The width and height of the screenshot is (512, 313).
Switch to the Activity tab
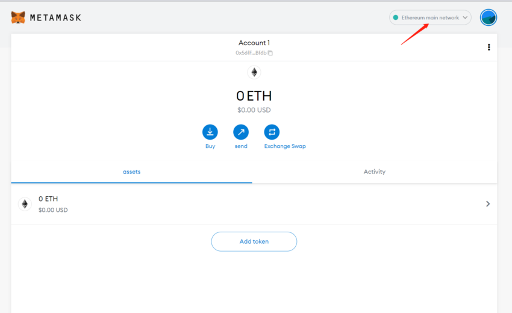click(x=375, y=172)
